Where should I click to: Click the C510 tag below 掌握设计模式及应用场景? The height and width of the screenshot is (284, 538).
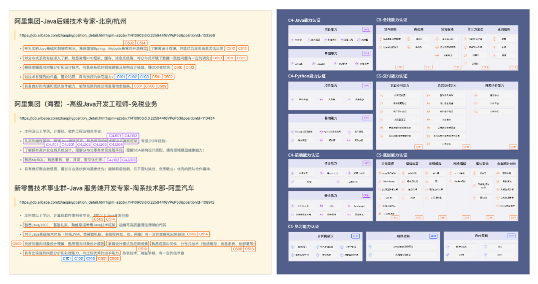[142, 249]
